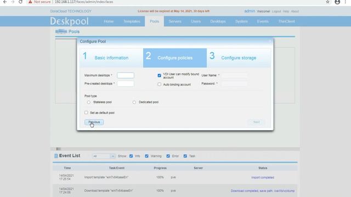Click the Next button in dialog
The image size is (351, 197).
pyautogui.click(x=257, y=122)
